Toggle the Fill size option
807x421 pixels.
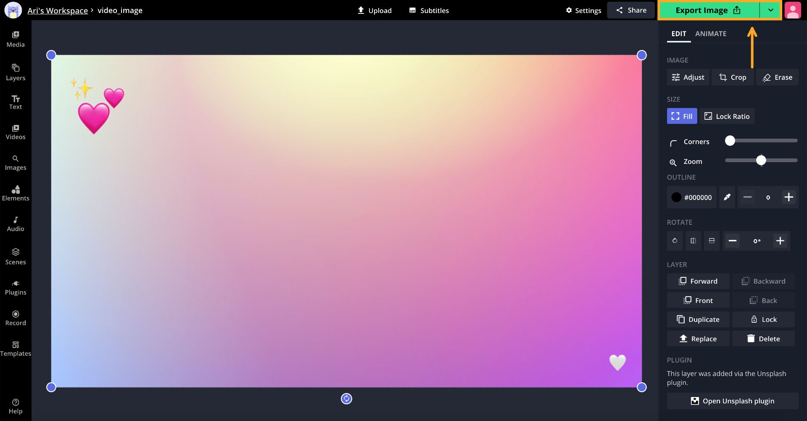pyautogui.click(x=682, y=116)
